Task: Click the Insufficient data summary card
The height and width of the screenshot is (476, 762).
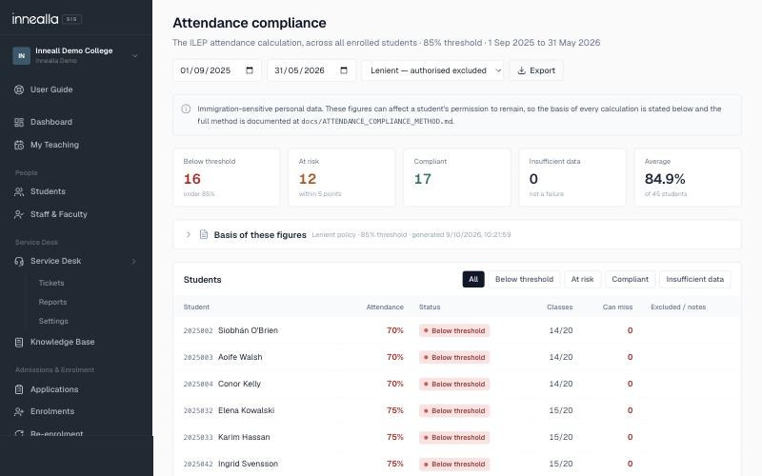Action: [x=572, y=178]
